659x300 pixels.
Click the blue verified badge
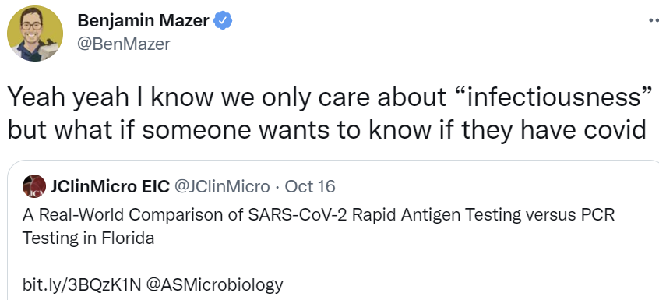tap(223, 20)
